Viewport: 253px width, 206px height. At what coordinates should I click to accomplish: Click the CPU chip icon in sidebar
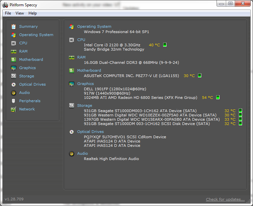point(14,43)
